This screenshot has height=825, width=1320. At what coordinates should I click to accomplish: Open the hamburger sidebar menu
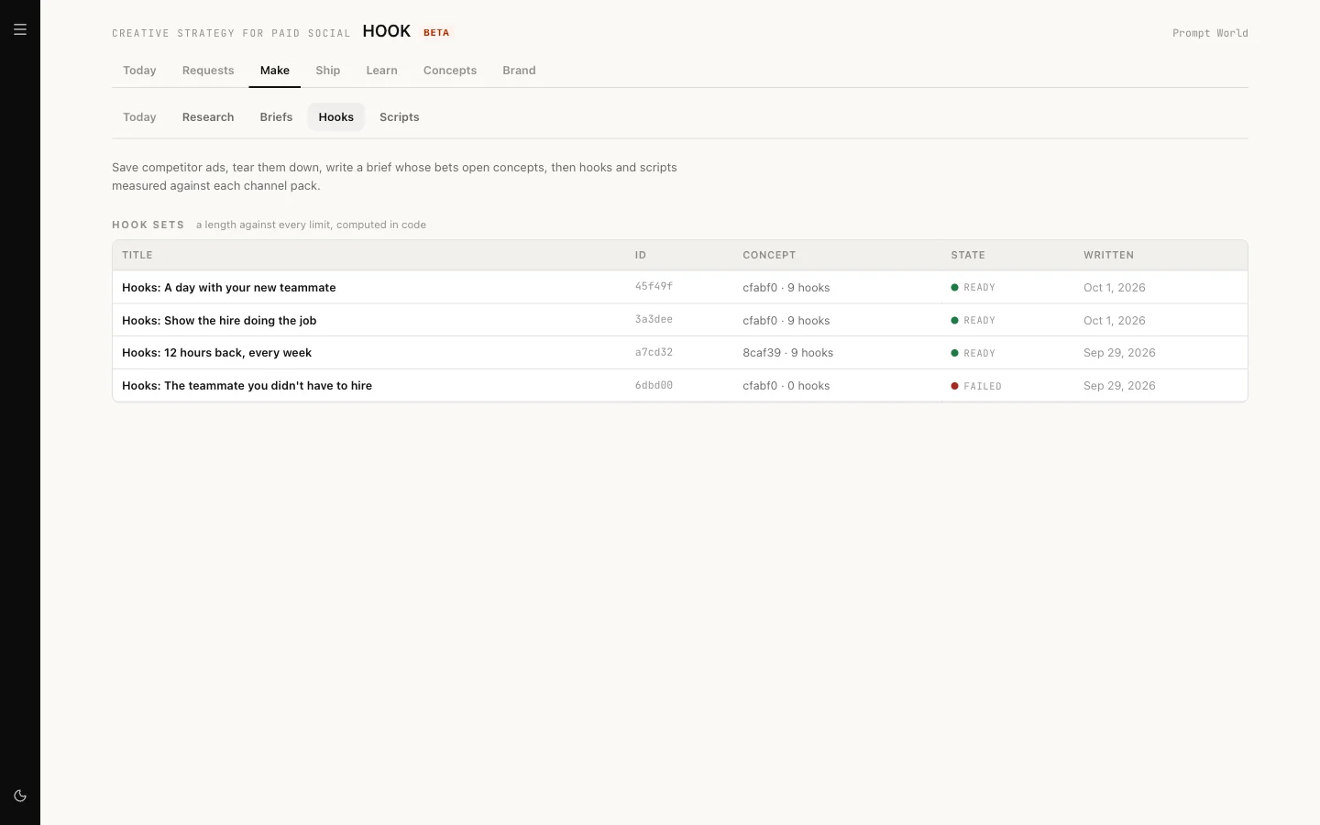20,29
